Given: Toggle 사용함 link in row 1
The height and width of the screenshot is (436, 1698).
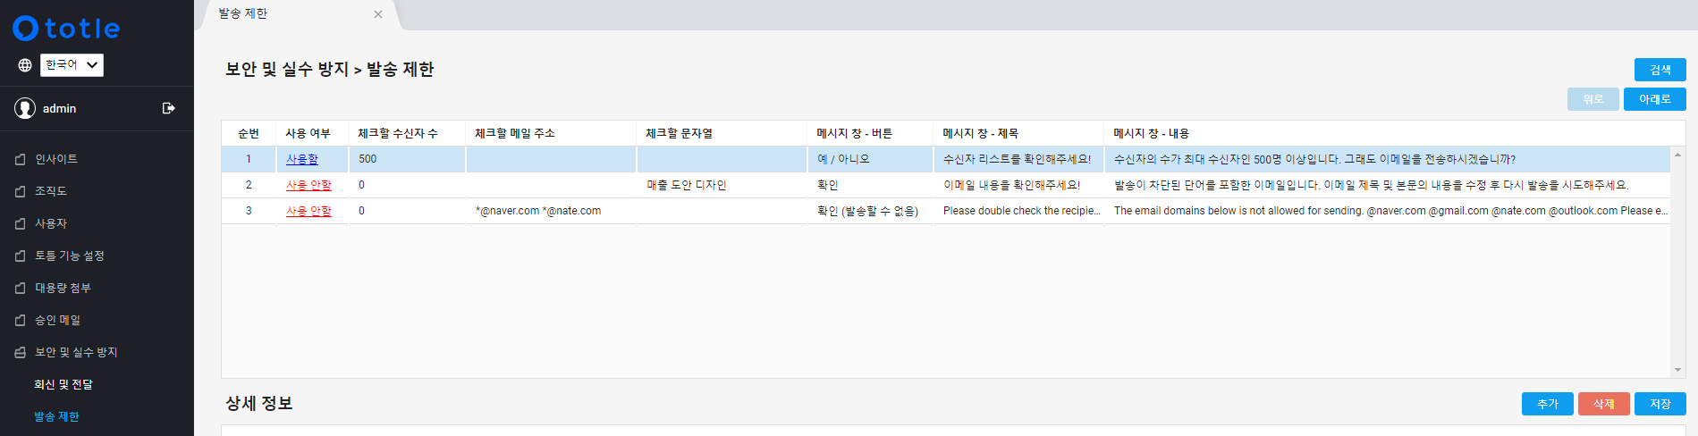Looking at the screenshot, I should point(302,159).
